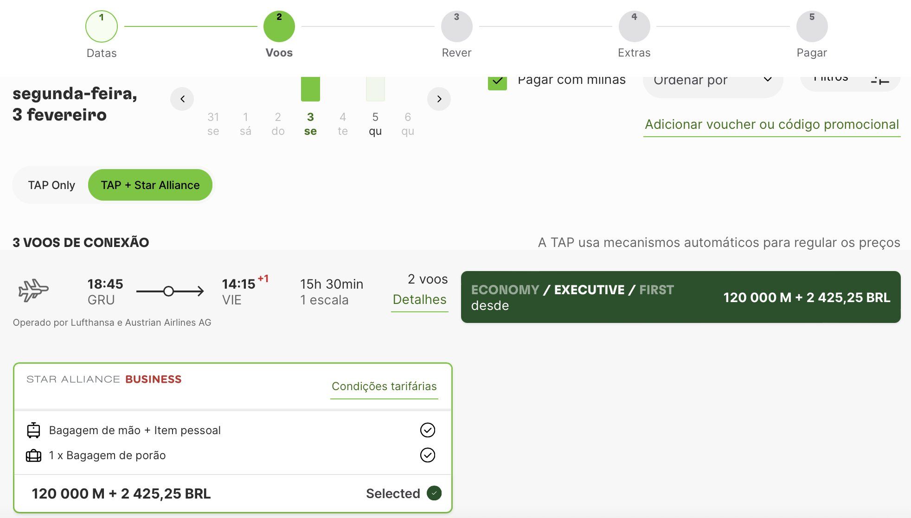Pick date 31 se in calendar

[213, 124]
